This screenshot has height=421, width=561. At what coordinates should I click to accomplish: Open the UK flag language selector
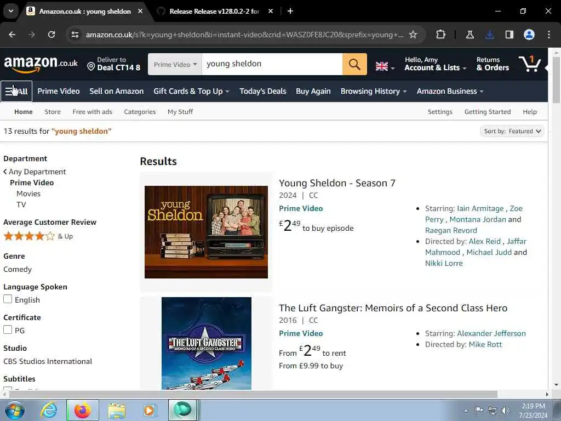(385, 66)
